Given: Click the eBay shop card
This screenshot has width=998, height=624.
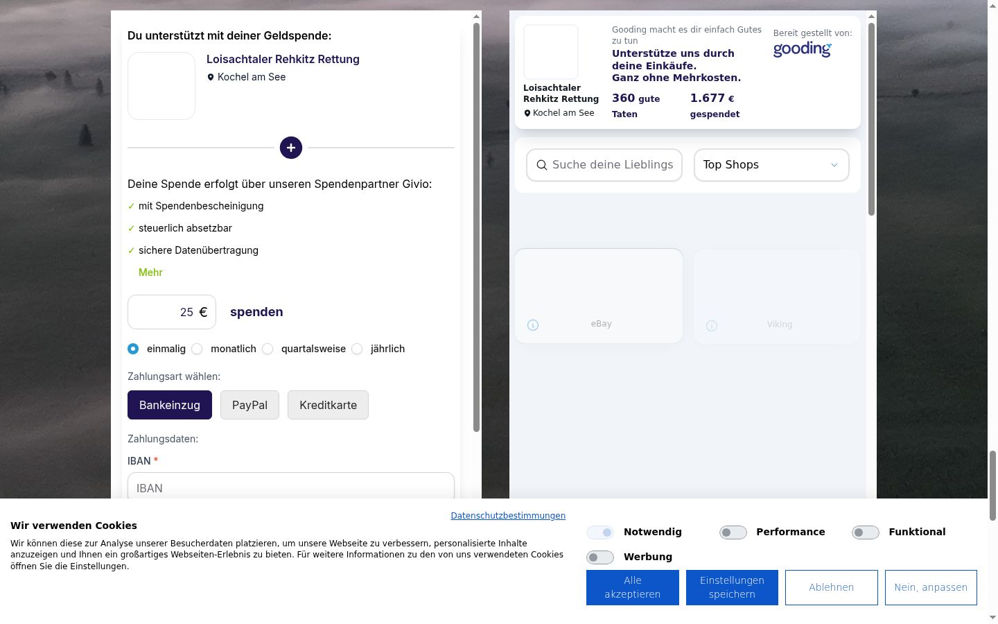Looking at the screenshot, I should (x=599, y=296).
